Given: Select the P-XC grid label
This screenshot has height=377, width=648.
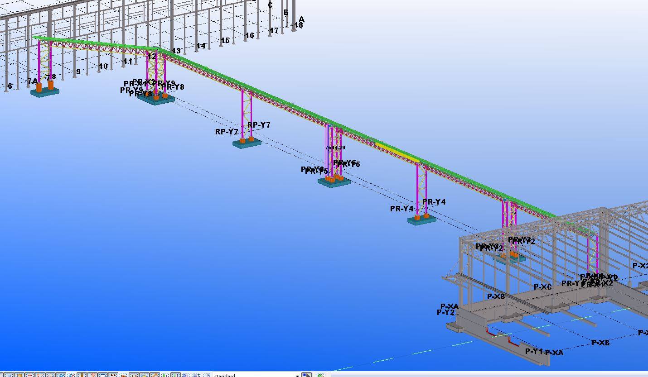Looking at the screenshot, I should pyautogui.click(x=542, y=287).
